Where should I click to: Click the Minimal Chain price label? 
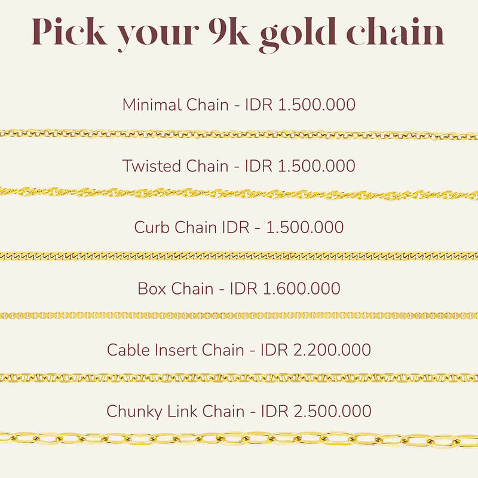tap(238, 105)
